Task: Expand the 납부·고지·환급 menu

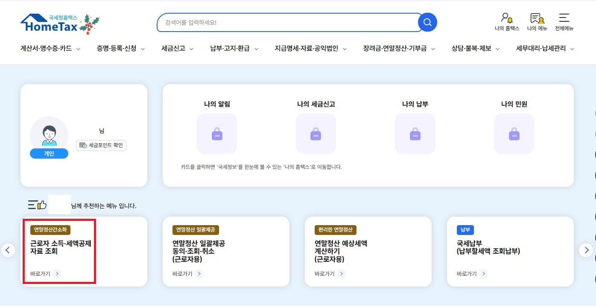Action: point(234,49)
